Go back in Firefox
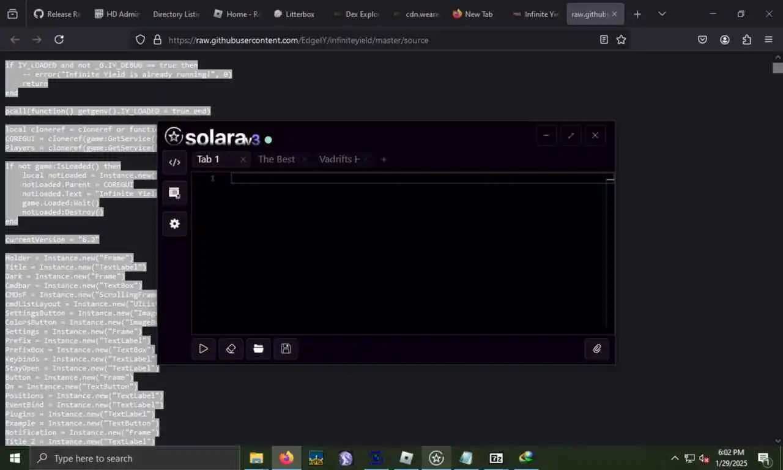783x470 pixels. click(x=15, y=40)
